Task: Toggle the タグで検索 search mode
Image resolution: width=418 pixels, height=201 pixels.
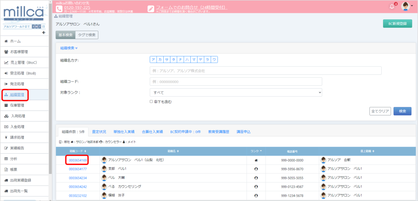Action: point(87,35)
